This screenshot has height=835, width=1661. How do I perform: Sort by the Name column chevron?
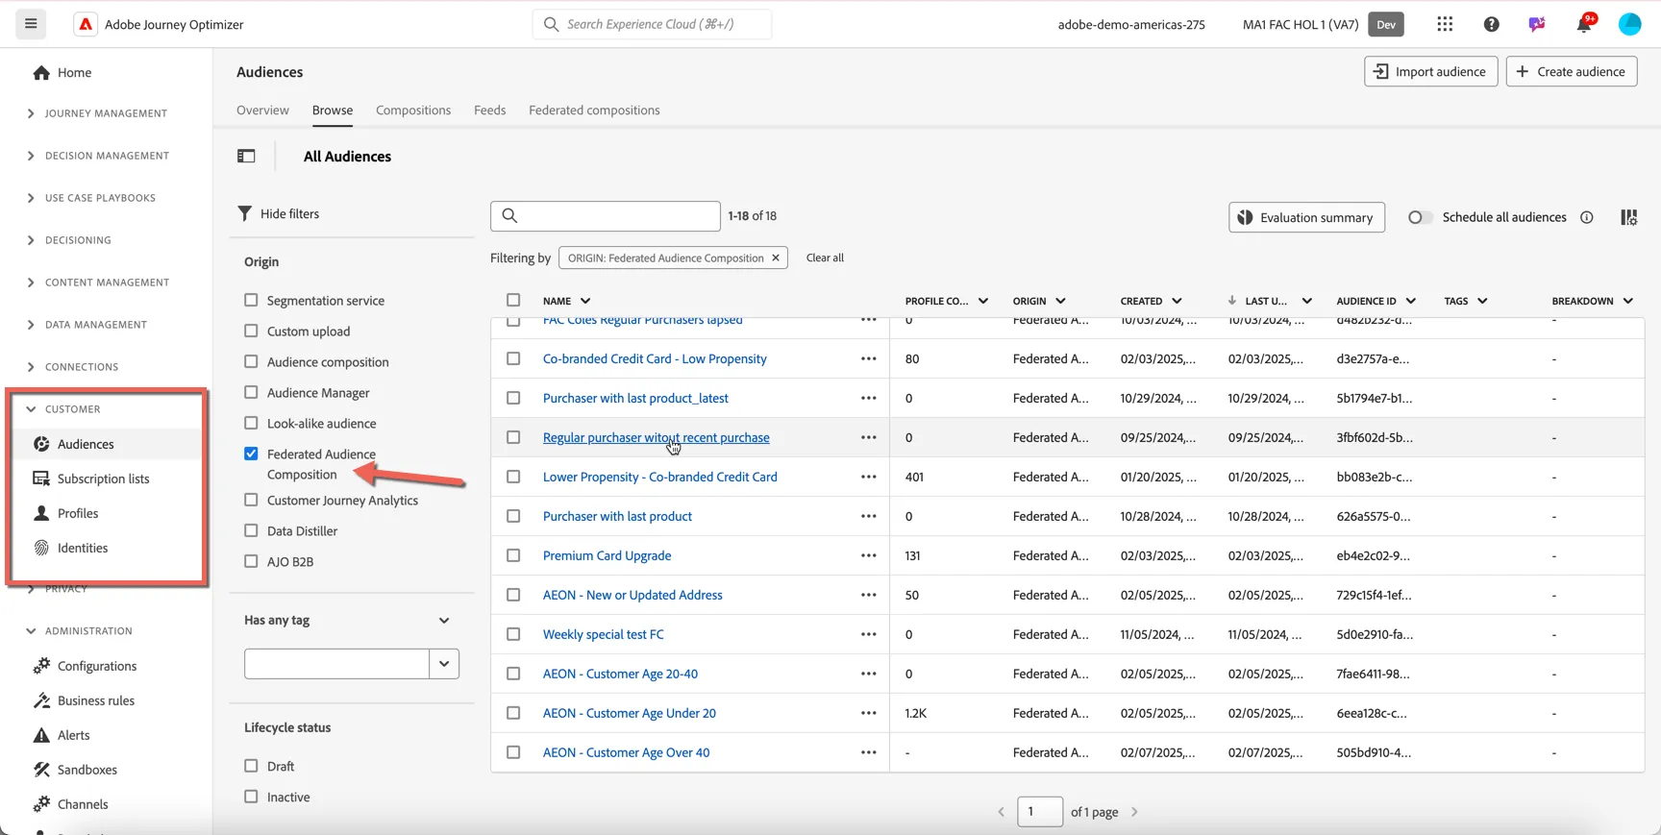(x=585, y=301)
